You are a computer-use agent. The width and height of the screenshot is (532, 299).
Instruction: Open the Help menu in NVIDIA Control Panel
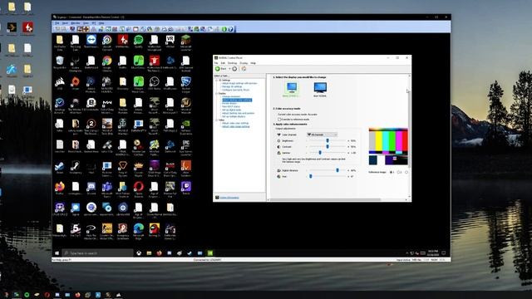pyautogui.click(x=253, y=63)
